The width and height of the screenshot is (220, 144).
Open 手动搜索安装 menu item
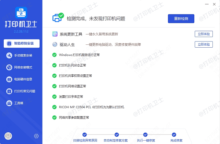coord(22,55)
